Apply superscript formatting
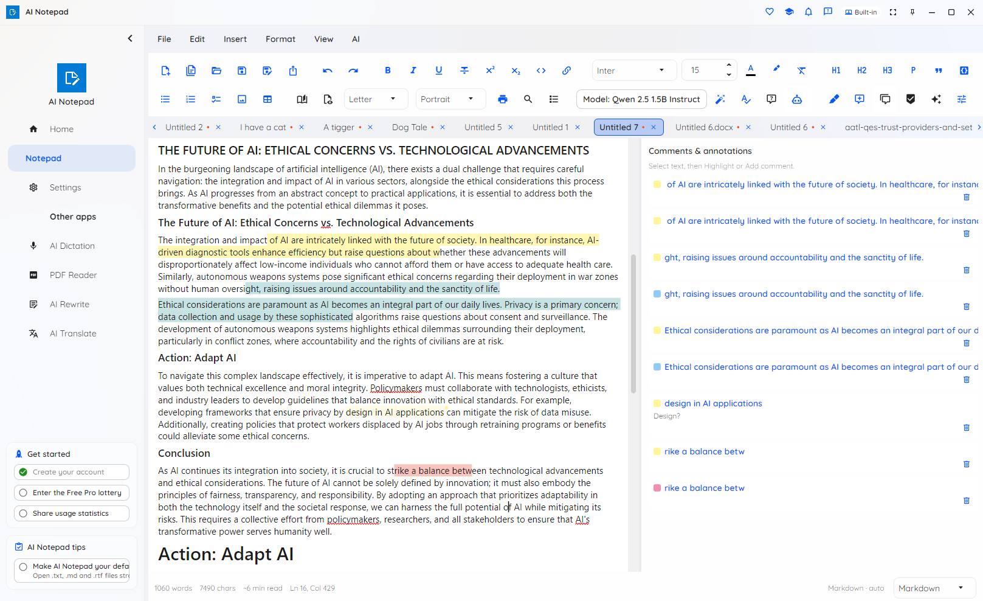983x601 pixels. [x=490, y=71]
